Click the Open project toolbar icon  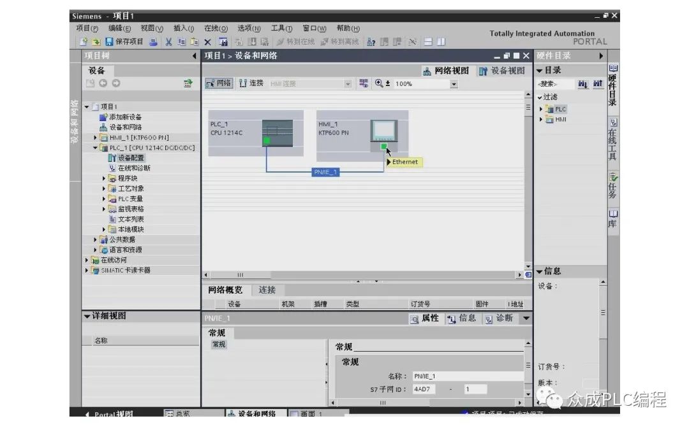coord(96,41)
